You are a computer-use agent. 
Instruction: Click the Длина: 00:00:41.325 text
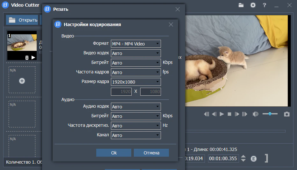215,149
